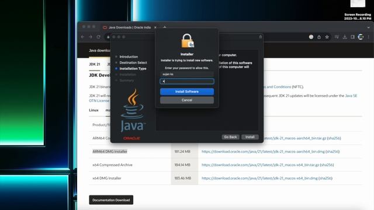Bookmark this page with the star
Viewport: 374px width, 210px height.
pos(327,37)
